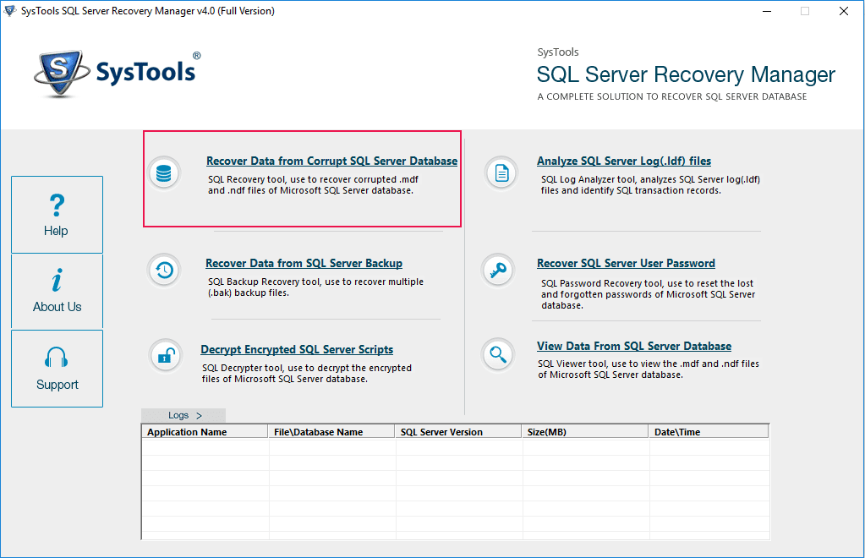Expand the Logs panel arrow

point(199,415)
